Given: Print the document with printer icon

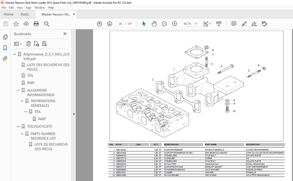Looking at the screenshot, I should 36,24.
